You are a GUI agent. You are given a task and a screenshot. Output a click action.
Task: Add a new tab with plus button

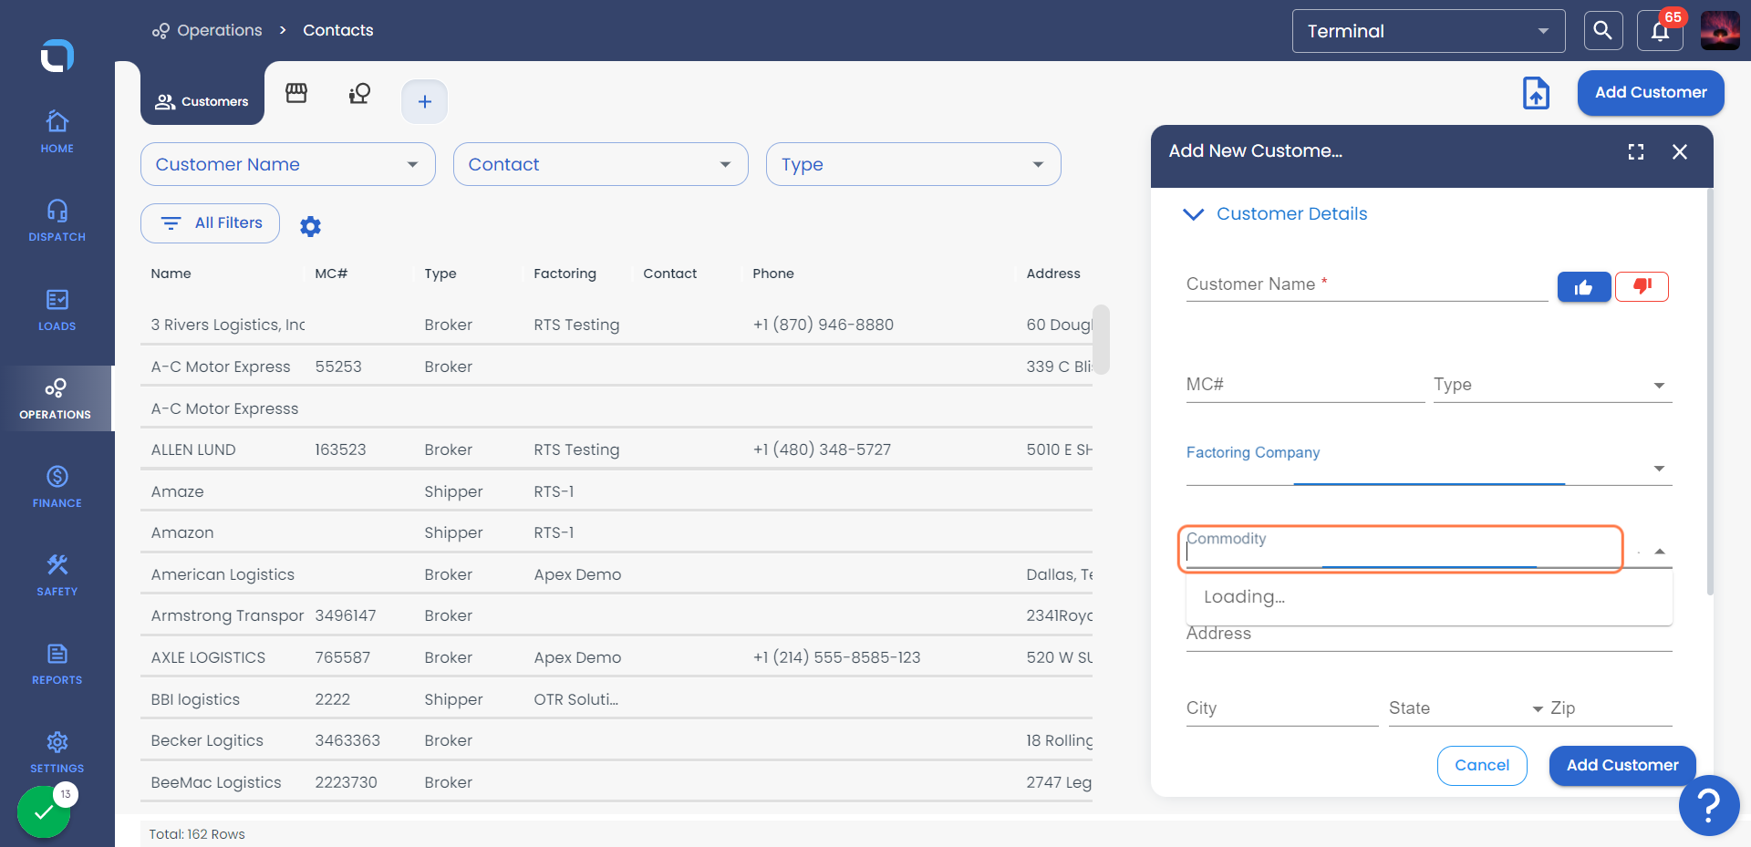click(424, 101)
